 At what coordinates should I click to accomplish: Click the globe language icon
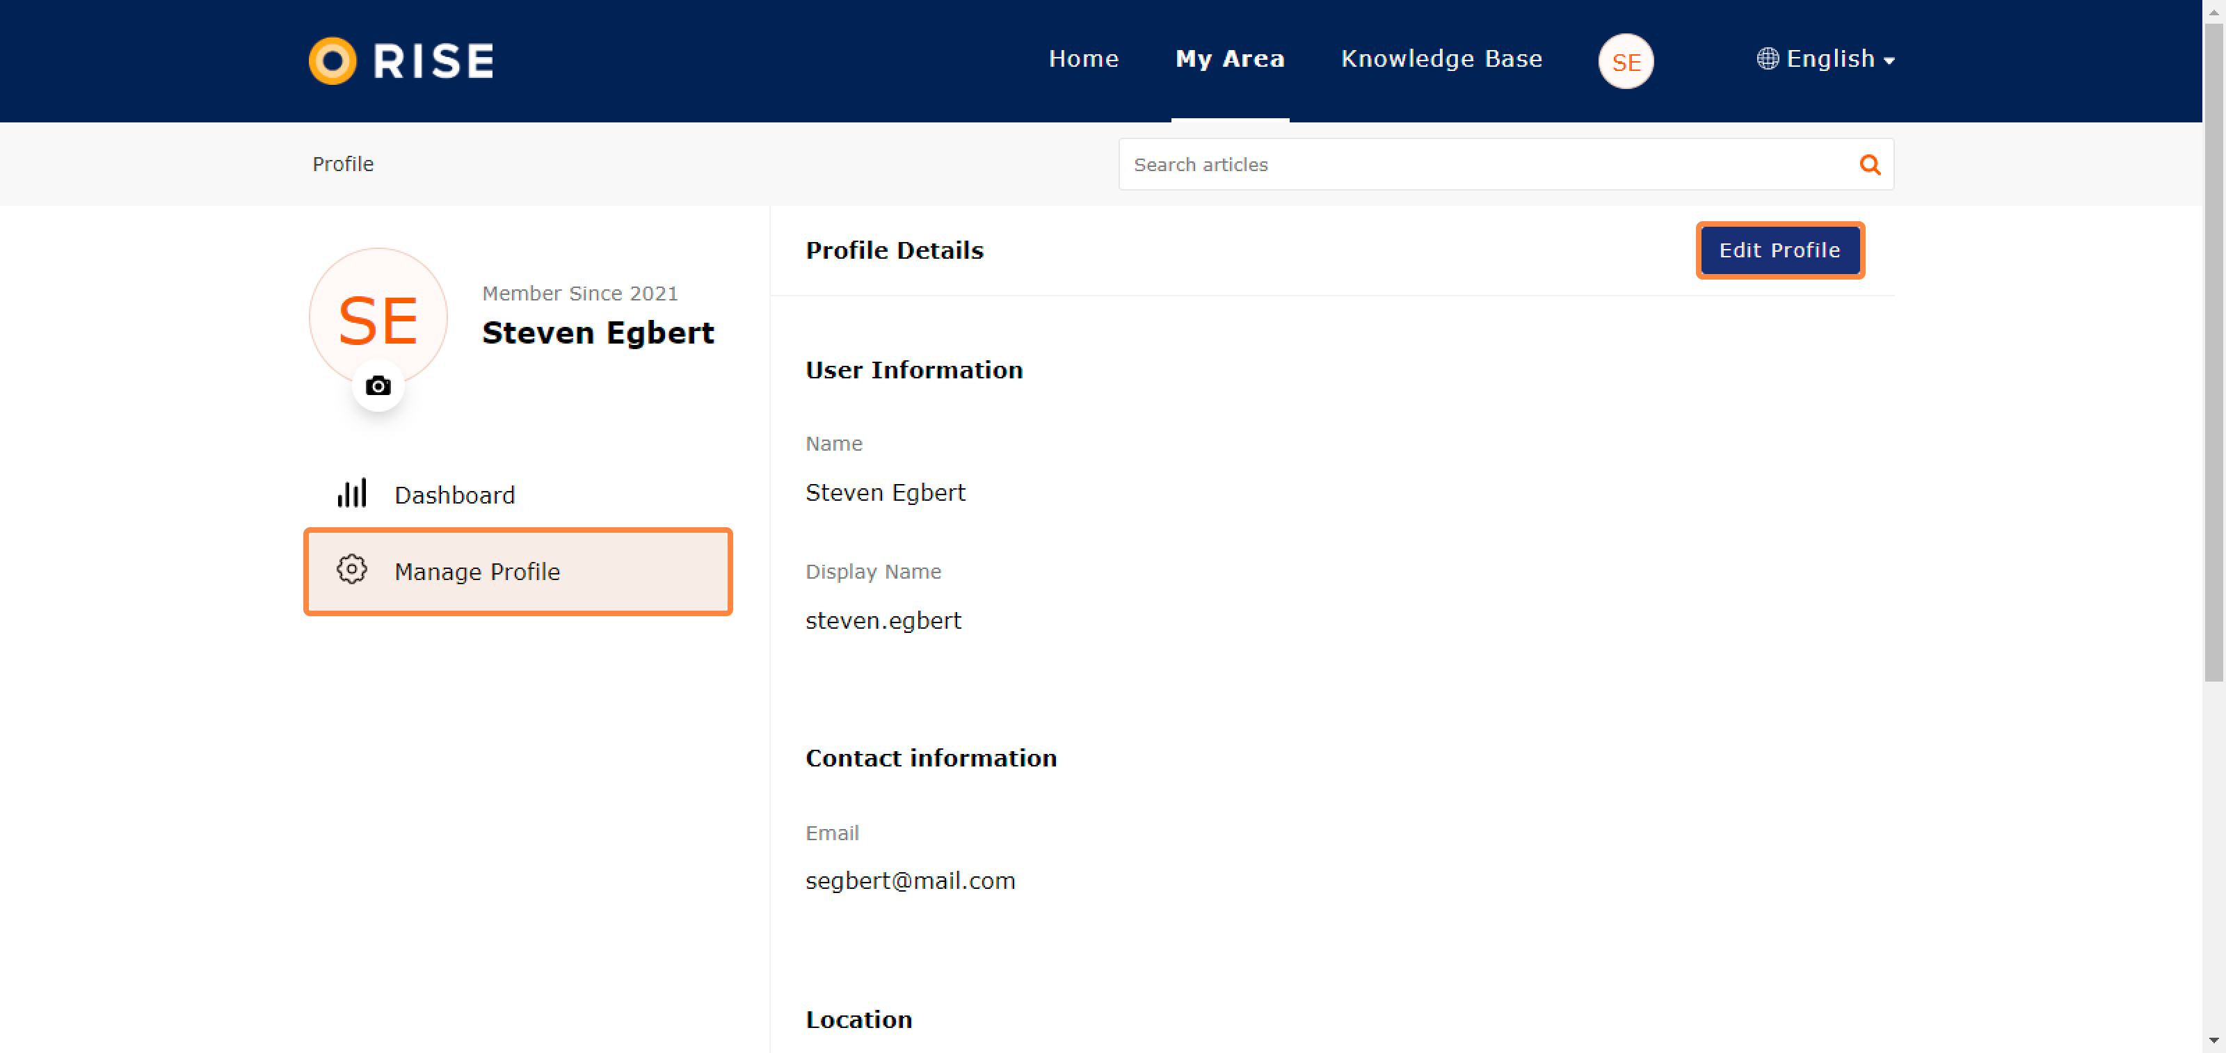[1767, 58]
